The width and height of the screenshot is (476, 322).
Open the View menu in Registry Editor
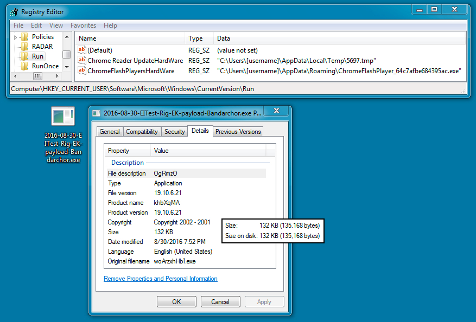(56, 25)
